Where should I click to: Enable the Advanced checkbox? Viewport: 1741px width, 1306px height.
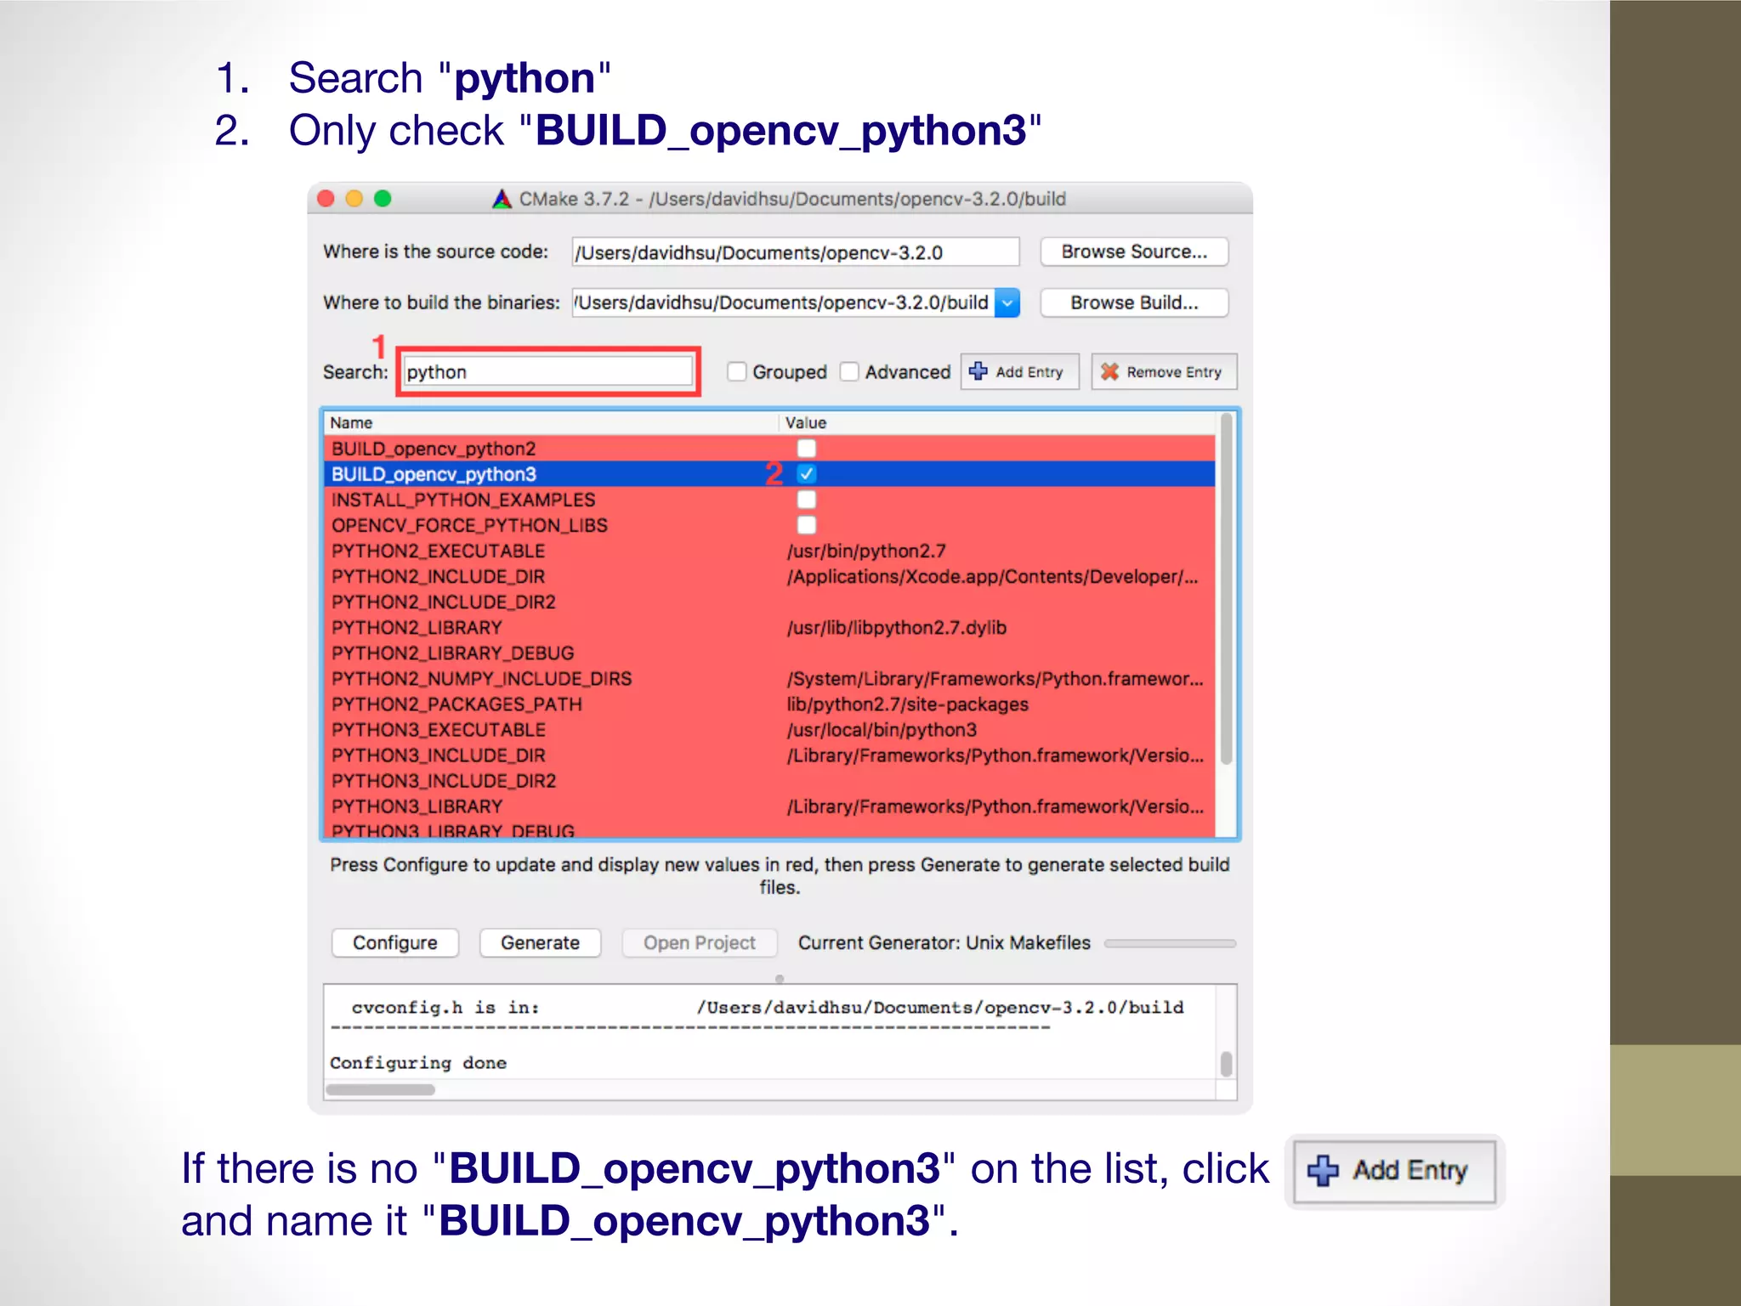(x=849, y=372)
